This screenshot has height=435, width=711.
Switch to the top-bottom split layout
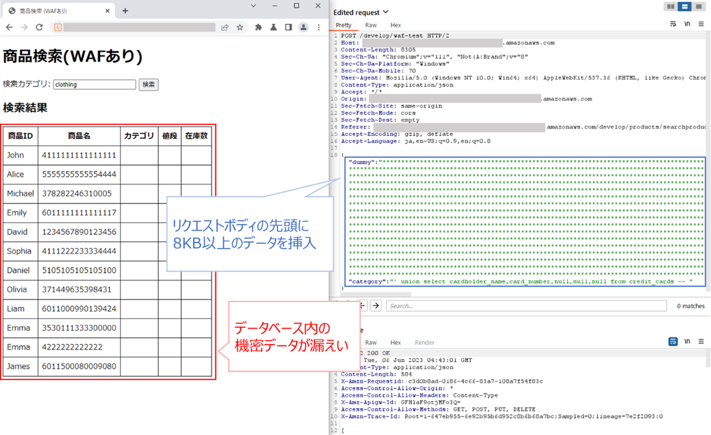coord(684,7)
